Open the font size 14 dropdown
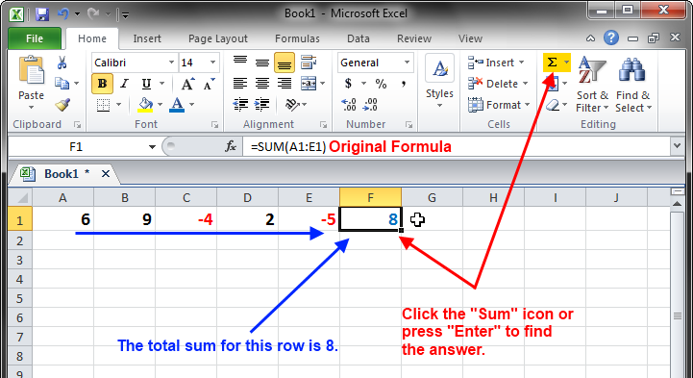 (x=213, y=63)
